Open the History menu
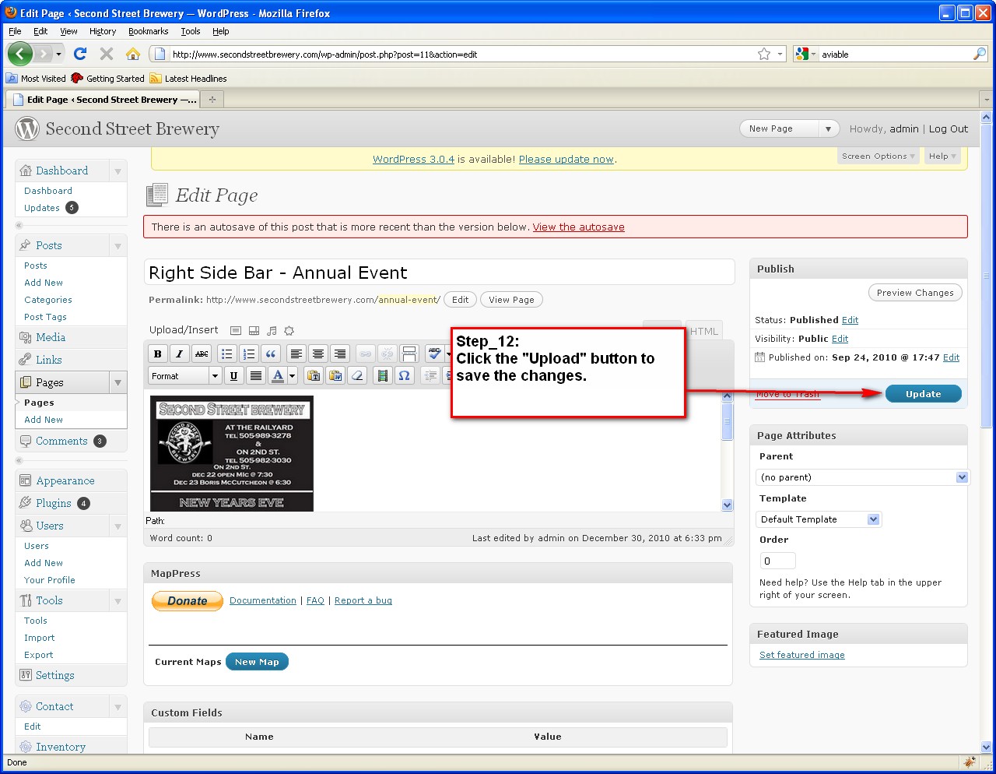This screenshot has height=774, width=996. pyautogui.click(x=103, y=31)
